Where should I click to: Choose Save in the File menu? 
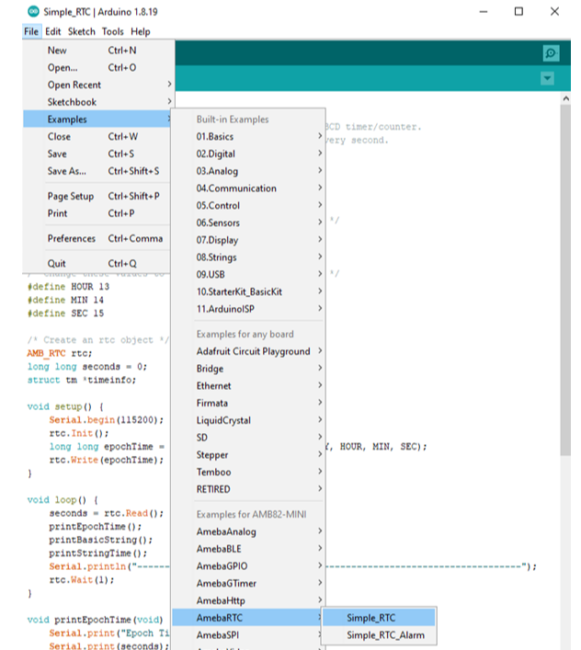point(97,154)
